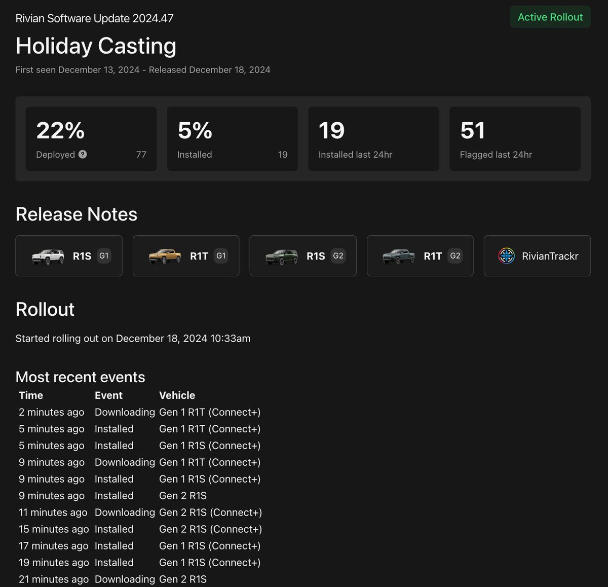This screenshot has width=608, height=587.
Task: Click the green R1S G2 vehicle image
Action: coord(282,256)
